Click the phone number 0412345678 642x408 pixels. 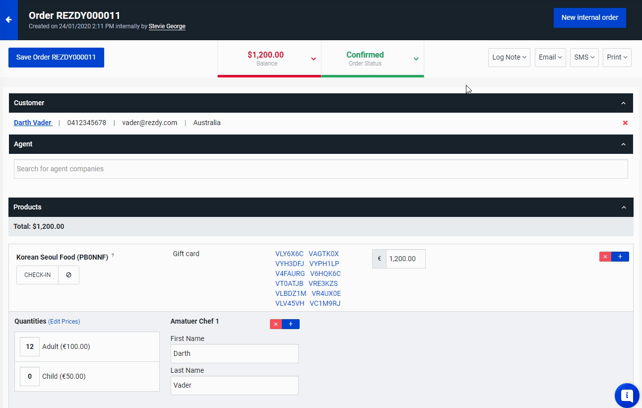coord(87,123)
